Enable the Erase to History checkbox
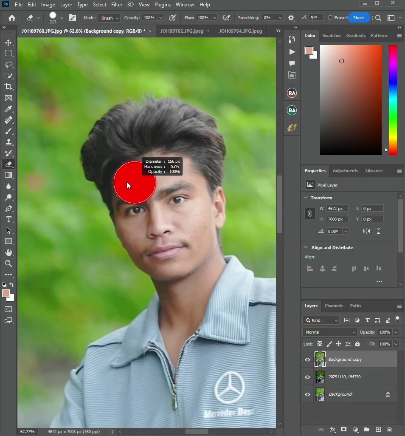 pos(330,17)
